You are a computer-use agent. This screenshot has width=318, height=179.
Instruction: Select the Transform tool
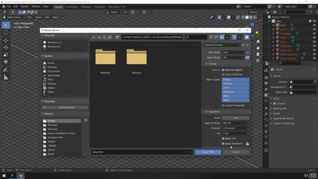click(x=5, y=62)
